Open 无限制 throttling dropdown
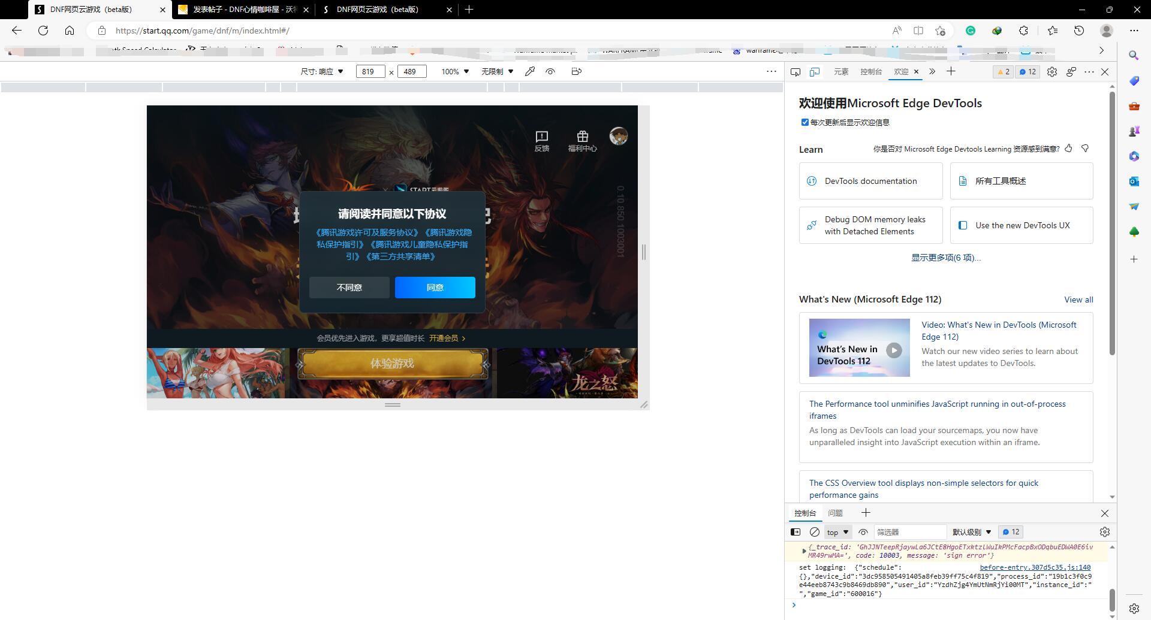 (497, 72)
